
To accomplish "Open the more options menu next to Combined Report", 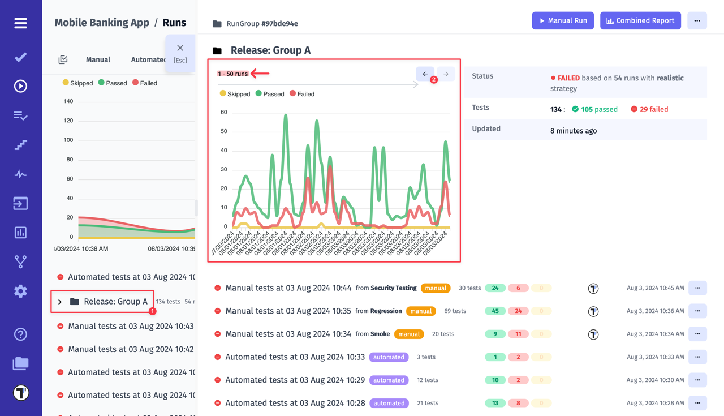I will (x=697, y=20).
